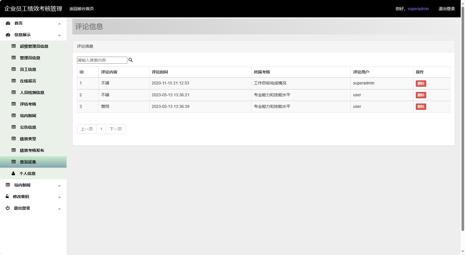This screenshot has height=255, width=465.
Task: Click superadmin in the 评论用户 column
Action: point(364,83)
